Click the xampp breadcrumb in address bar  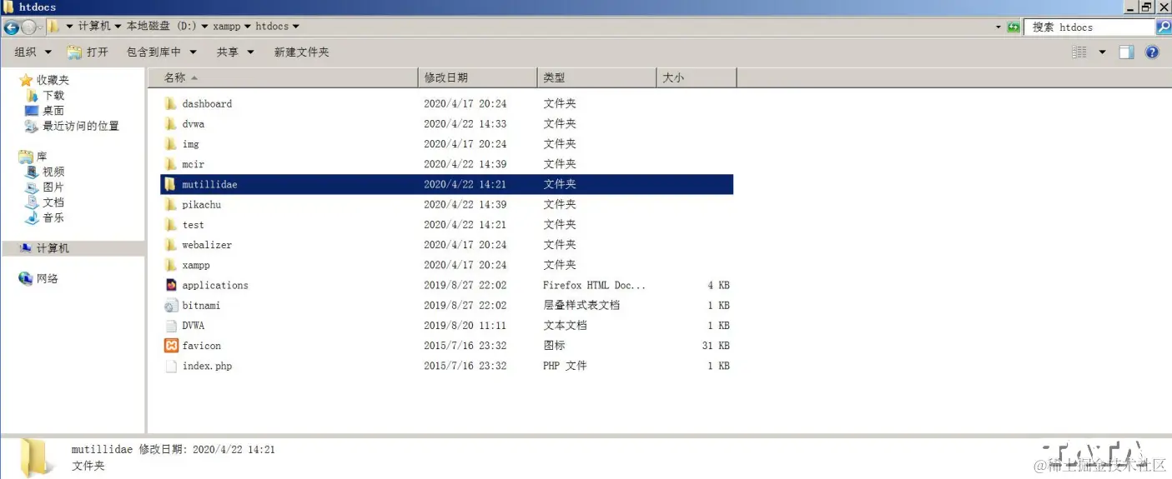(226, 27)
